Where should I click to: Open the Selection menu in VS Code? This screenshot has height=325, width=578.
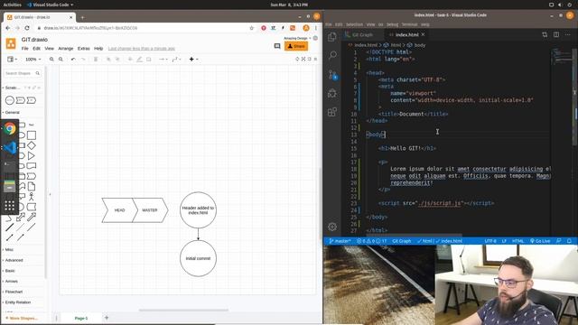click(x=354, y=24)
